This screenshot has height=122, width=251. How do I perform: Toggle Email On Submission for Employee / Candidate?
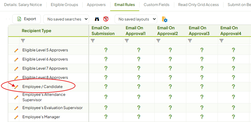point(106,86)
